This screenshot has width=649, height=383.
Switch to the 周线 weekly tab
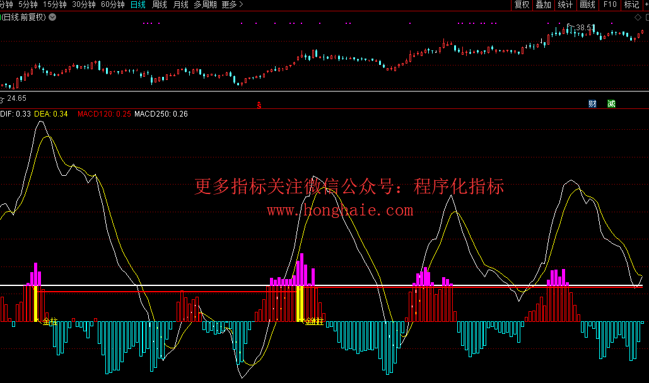(160, 5)
